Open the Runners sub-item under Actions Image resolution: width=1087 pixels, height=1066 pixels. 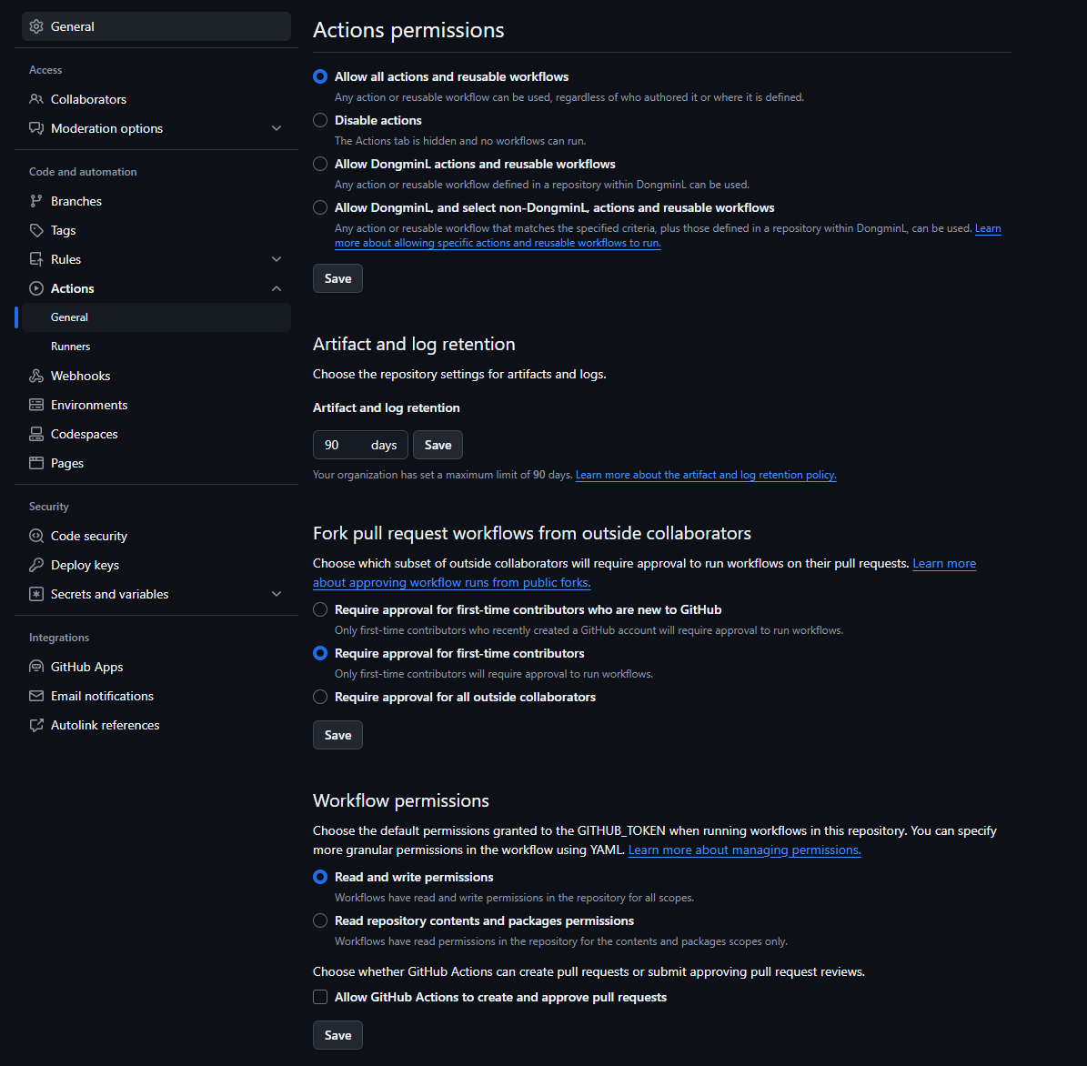71,347
